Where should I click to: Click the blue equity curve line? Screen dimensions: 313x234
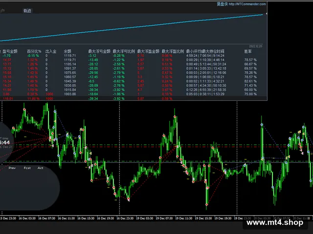(x=132, y=27)
